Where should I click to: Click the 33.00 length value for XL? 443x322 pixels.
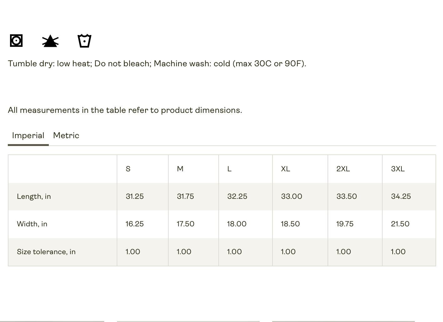[292, 196]
